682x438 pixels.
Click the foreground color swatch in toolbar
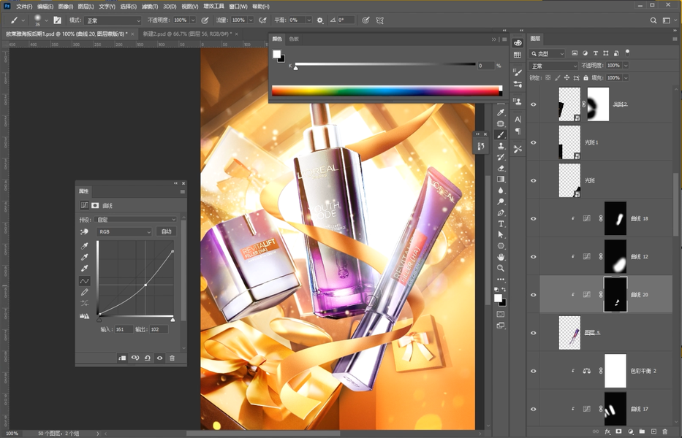[498, 298]
